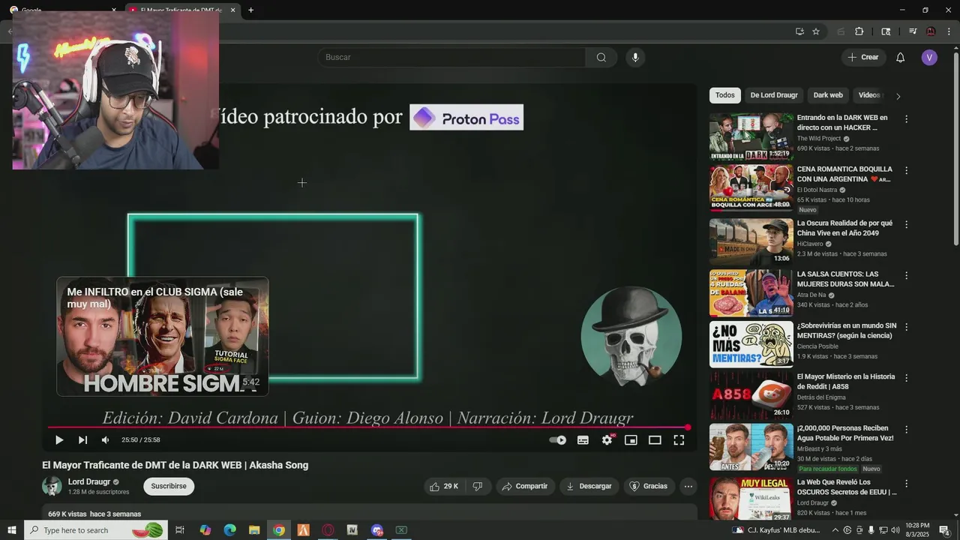Select the Videos filter chip
960x540 pixels.
[x=869, y=95]
